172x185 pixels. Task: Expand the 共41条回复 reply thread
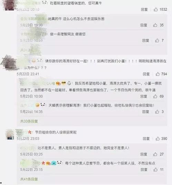click(x=29, y=179)
